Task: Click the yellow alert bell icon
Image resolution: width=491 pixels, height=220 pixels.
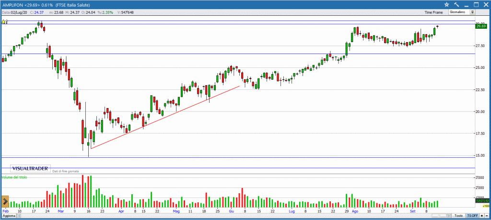Action: (x=3, y=22)
